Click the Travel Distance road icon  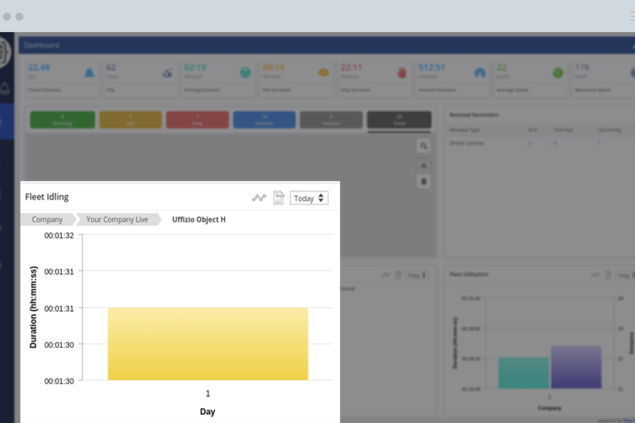(x=89, y=73)
